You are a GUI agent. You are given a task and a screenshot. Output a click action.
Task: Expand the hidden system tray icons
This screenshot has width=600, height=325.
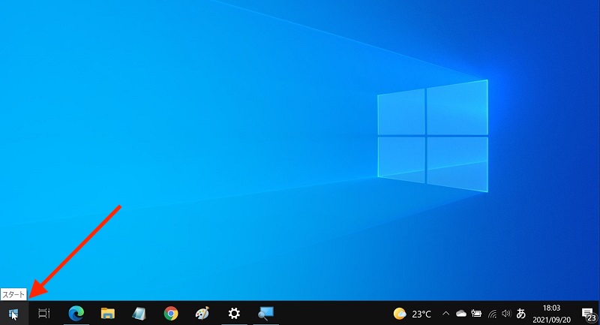tap(446, 313)
